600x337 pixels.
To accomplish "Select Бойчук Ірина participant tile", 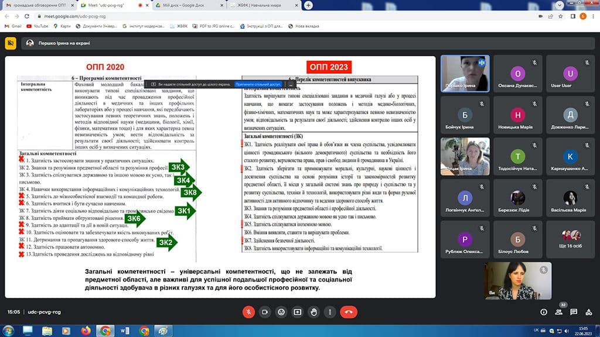I will (465, 115).
